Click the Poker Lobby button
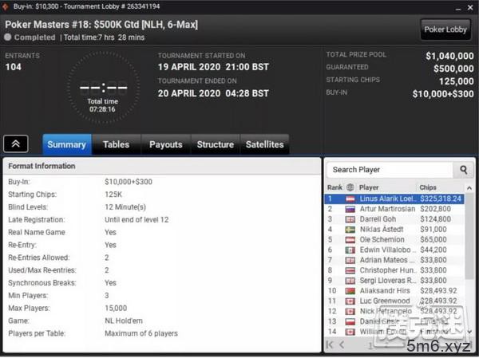Viewport: 479px width, 358px height. click(x=445, y=30)
